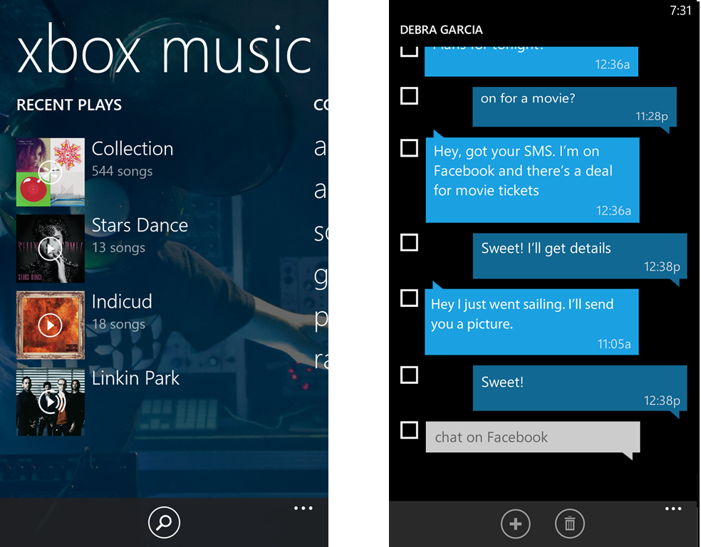Tap the search icon in Xbox Music
Viewport: 701px width, 547px height.
[164, 522]
